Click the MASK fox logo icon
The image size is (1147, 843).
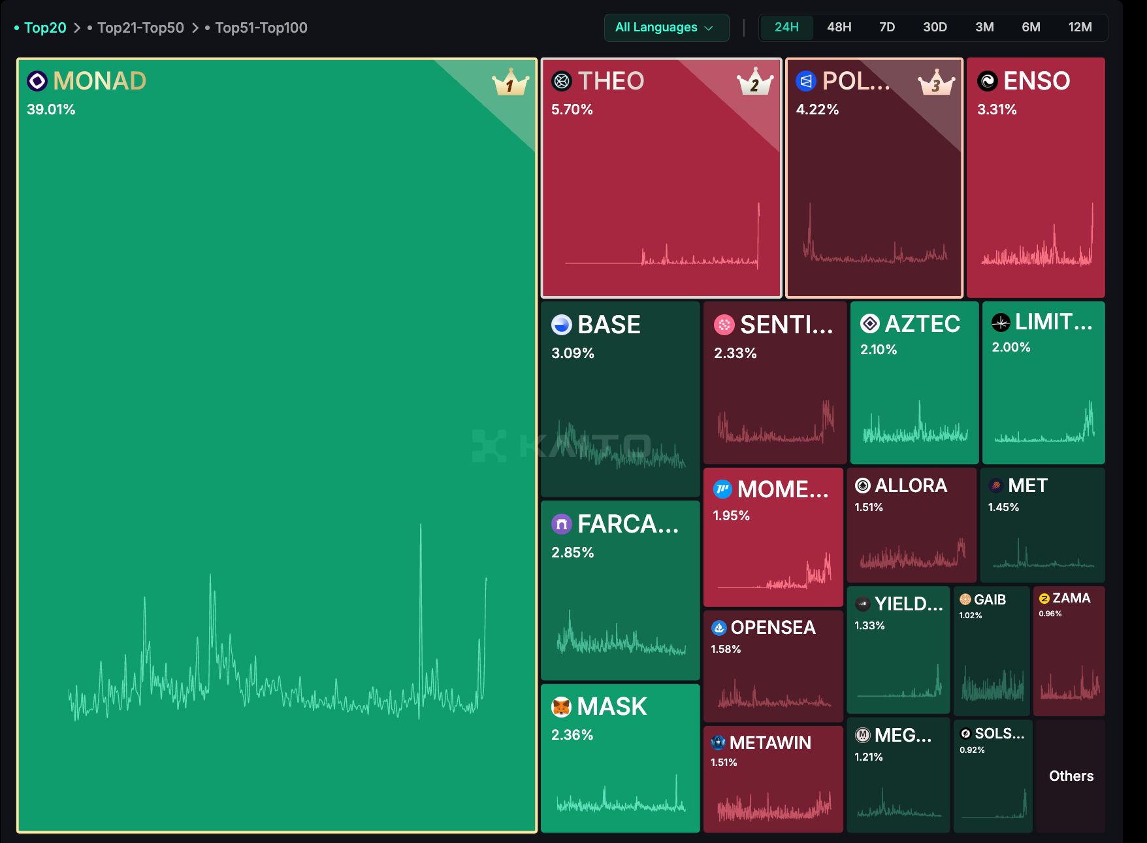point(562,706)
